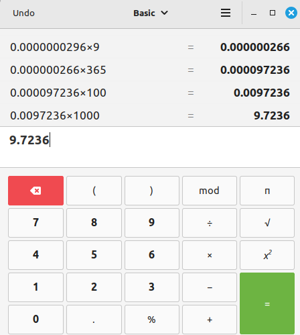This screenshot has height=335, width=300.
Task: Insert the pi constant
Action: [x=267, y=191]
